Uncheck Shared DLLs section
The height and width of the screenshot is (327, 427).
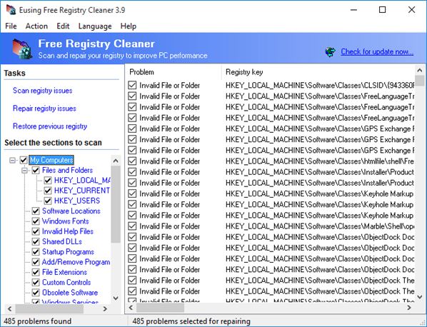pos(36,242)
